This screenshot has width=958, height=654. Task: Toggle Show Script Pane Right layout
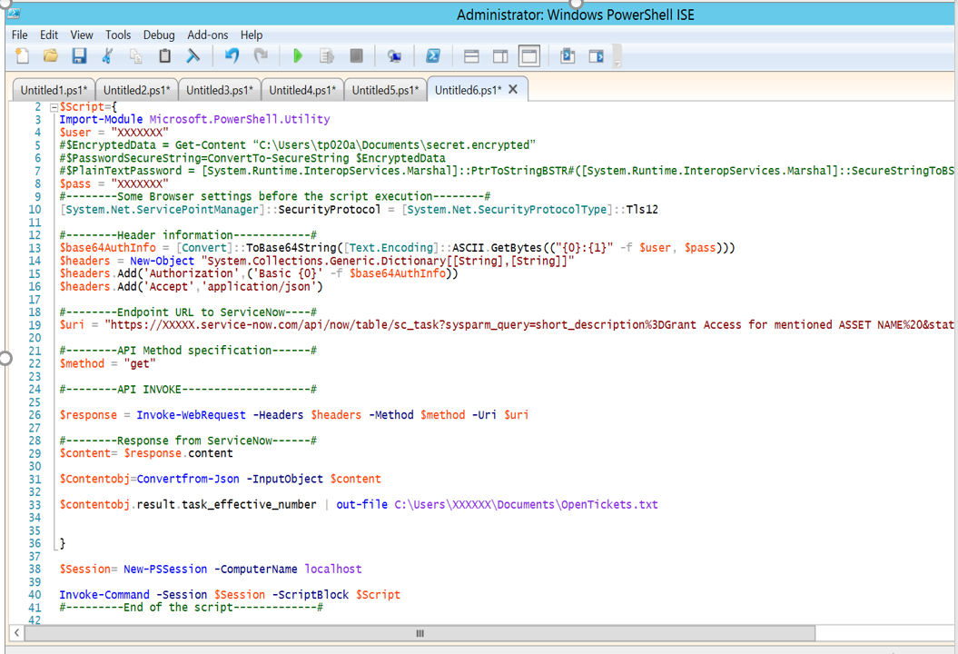click(x=500, y=55)
